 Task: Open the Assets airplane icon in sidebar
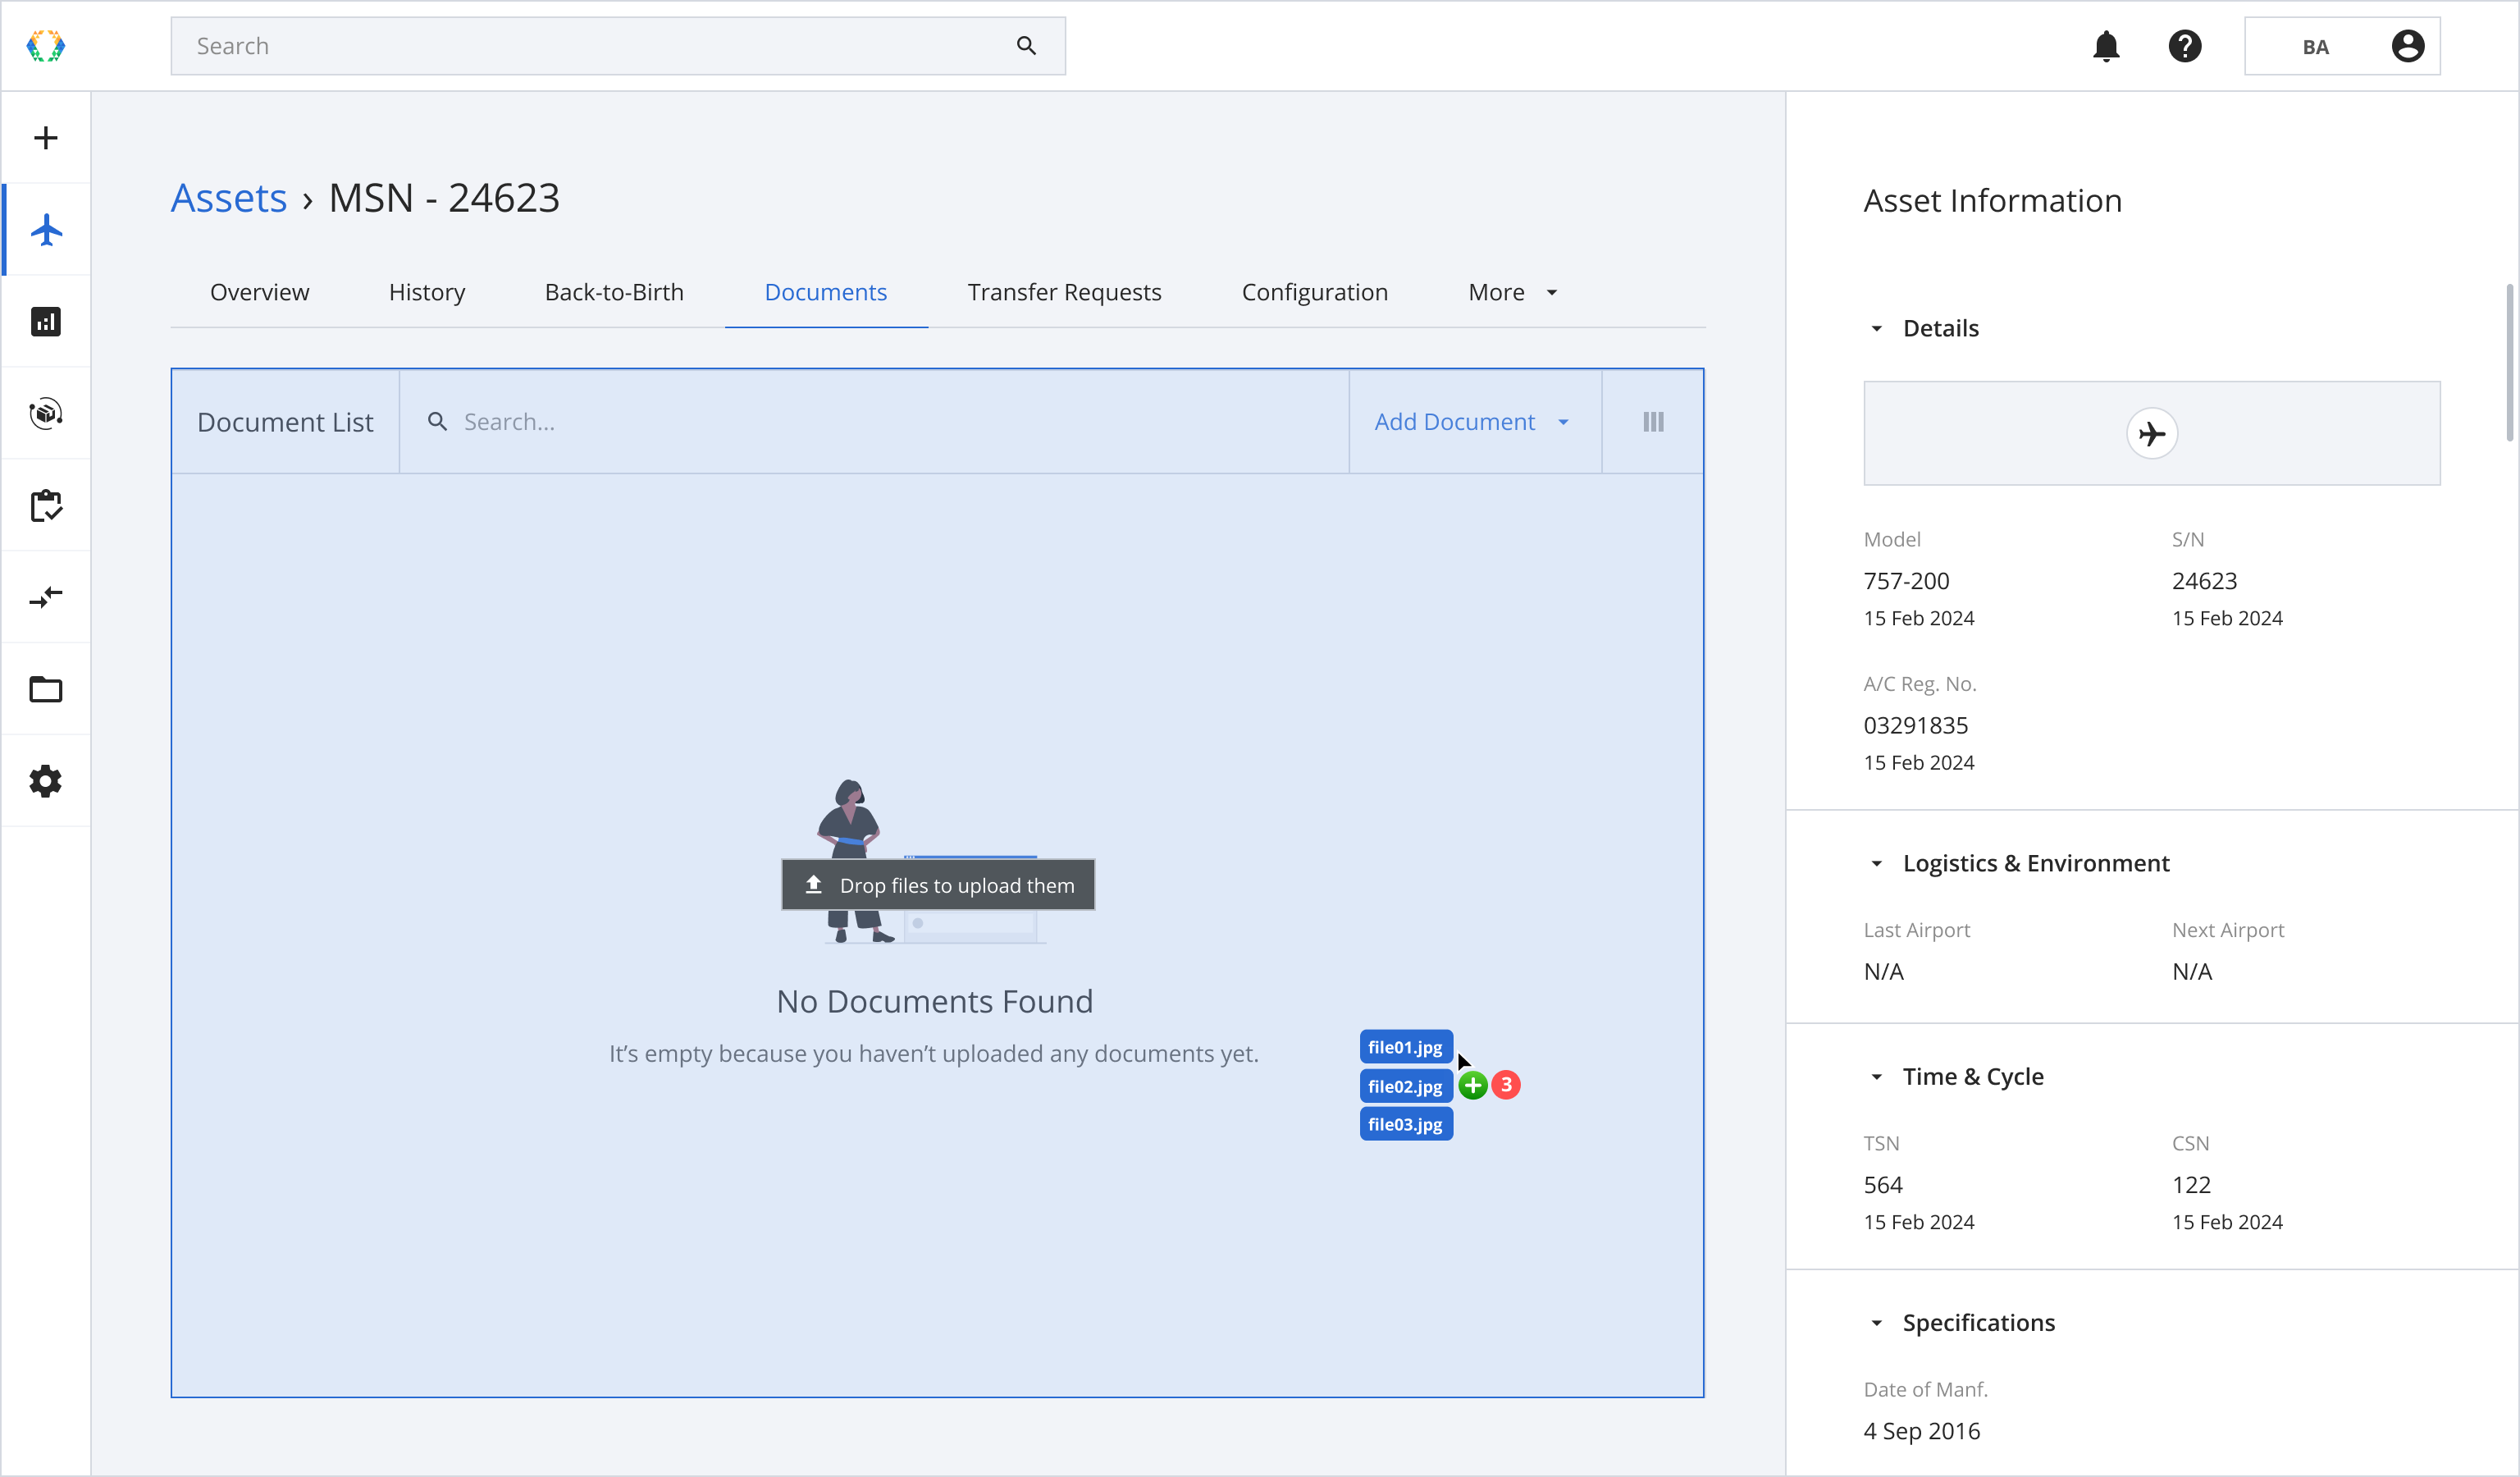point(46,230)
